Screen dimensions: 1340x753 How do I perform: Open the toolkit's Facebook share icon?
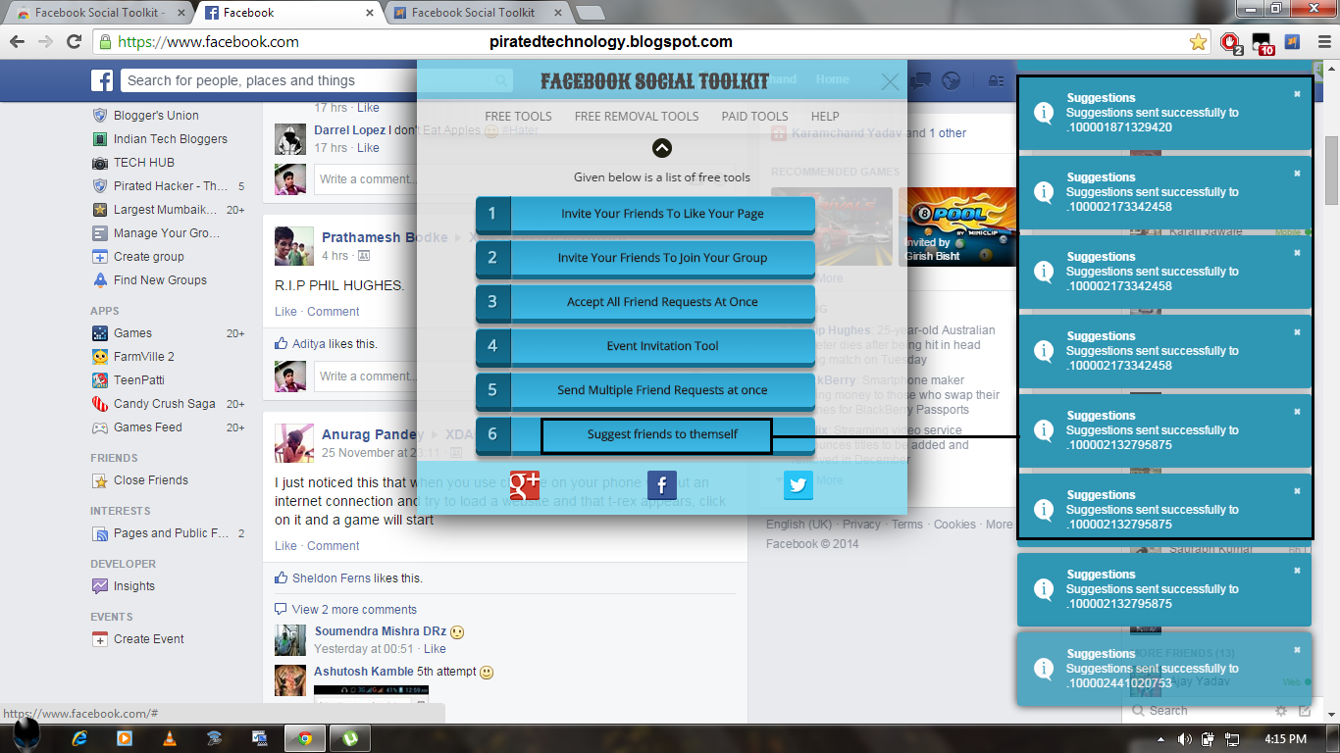tap(662, 485)
